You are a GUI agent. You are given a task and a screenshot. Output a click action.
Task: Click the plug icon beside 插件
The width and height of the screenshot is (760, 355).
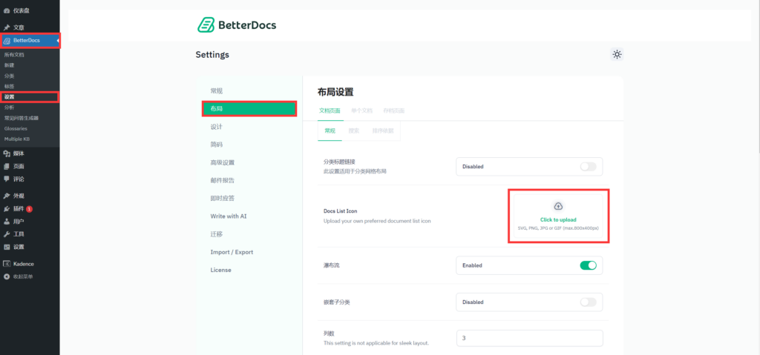(7, 209)
